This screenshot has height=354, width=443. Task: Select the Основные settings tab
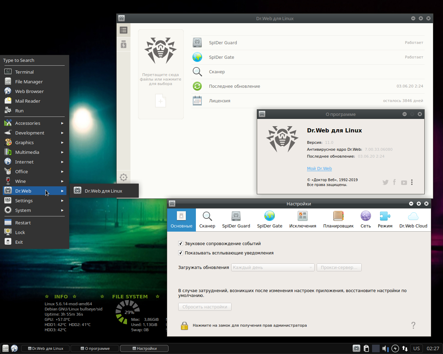tap(181, 220)
